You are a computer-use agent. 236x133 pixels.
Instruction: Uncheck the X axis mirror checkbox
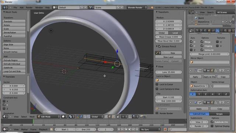(x=191, y=42)
